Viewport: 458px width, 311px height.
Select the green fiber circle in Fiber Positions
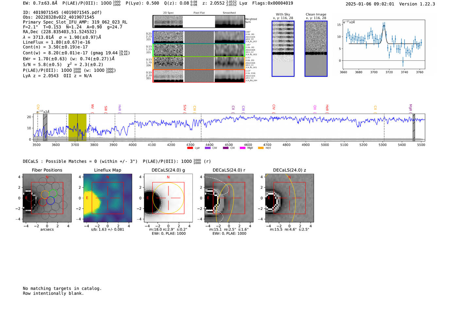[53, 193]
